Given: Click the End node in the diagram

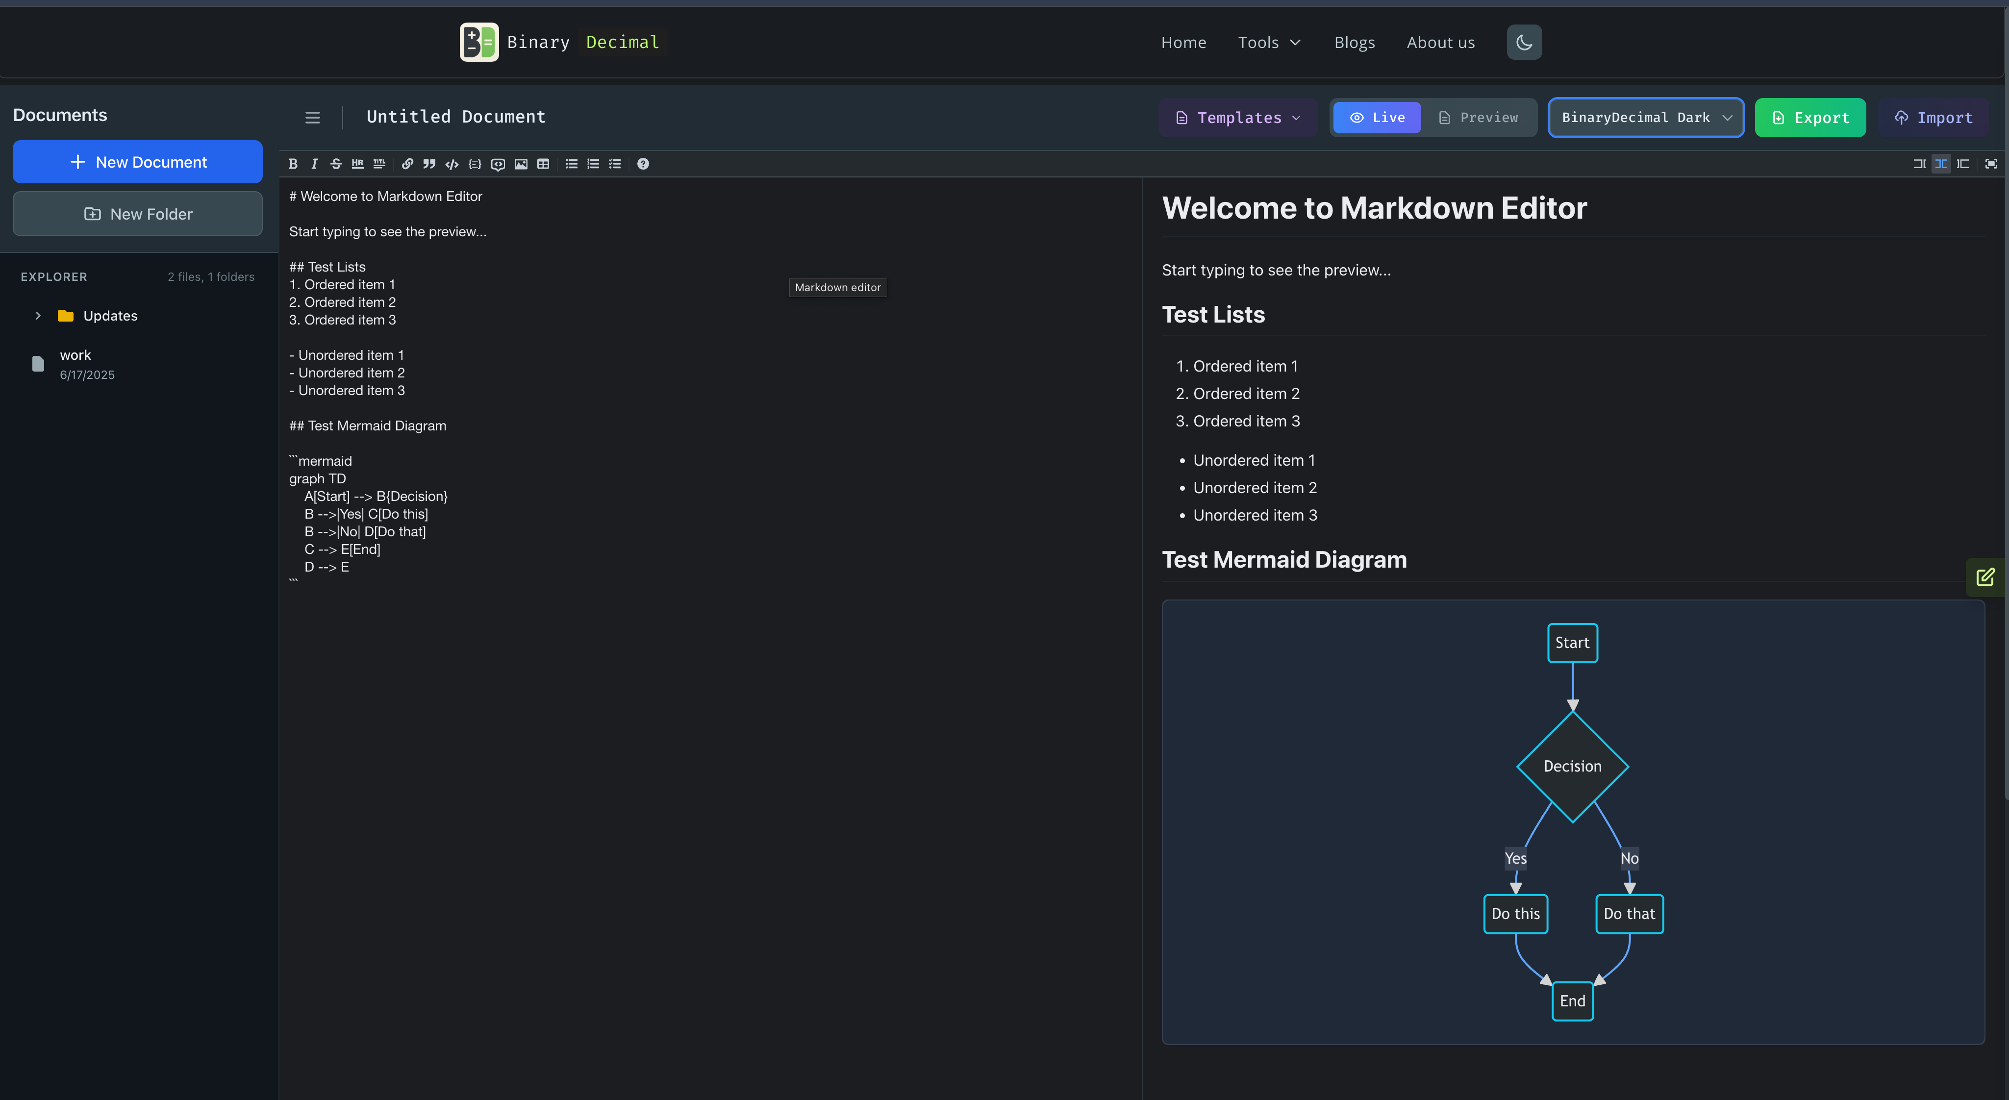Looking at the screenshot, I should (x=1572, y=1001).
